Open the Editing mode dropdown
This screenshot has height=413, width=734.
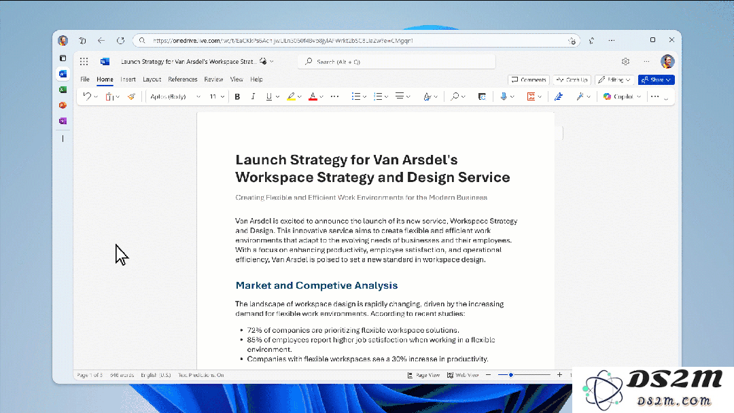point(614,80)
